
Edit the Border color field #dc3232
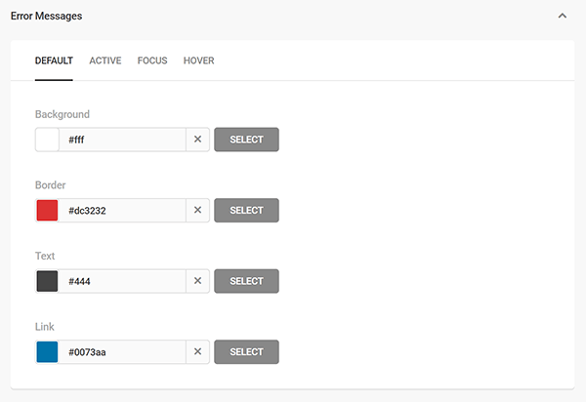click(x=122, y=210)
